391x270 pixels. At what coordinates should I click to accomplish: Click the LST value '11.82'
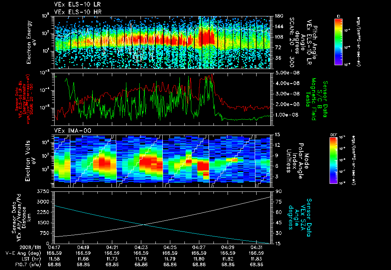tap(228, 259)
